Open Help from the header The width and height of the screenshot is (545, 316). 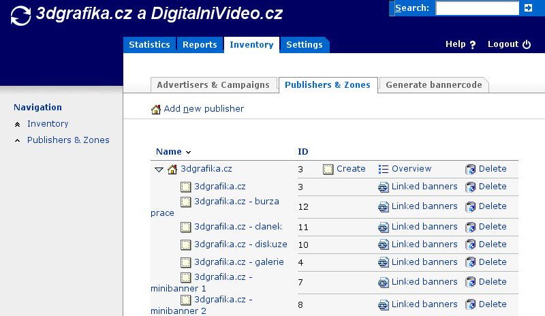[455, 44]
